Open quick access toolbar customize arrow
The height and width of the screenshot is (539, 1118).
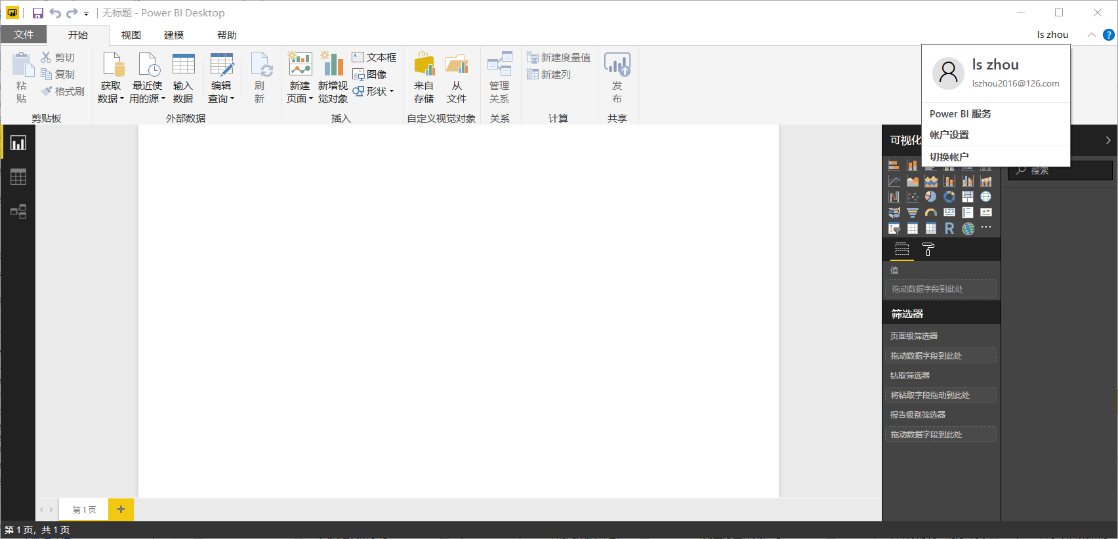tap(86, 14)
